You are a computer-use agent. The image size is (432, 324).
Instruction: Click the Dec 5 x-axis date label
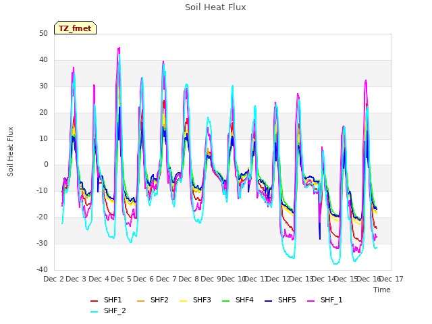click(x=122, y=279)
